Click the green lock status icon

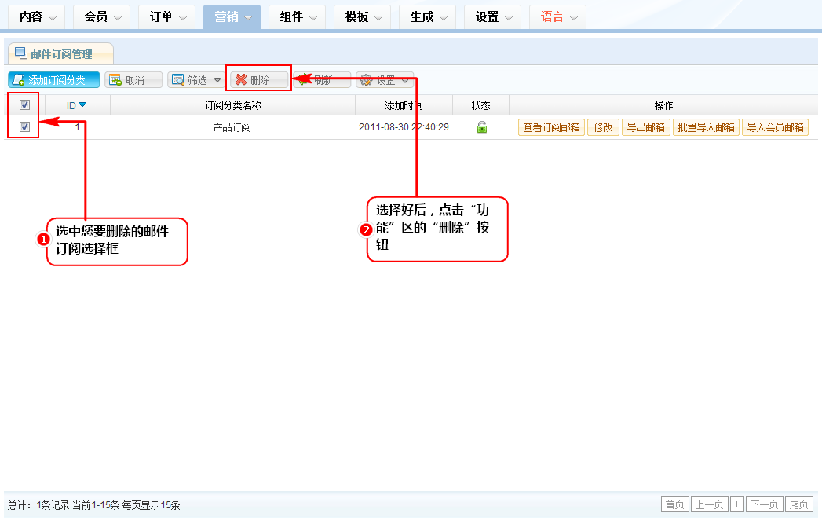(x=482, y=127)
